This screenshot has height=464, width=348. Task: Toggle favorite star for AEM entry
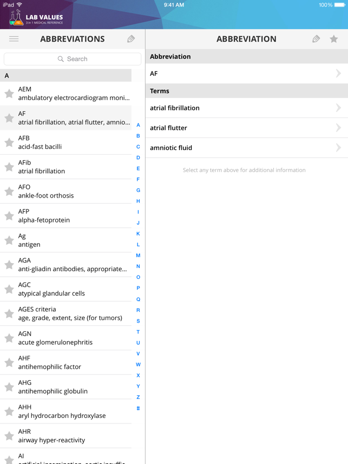click(9, 94)
